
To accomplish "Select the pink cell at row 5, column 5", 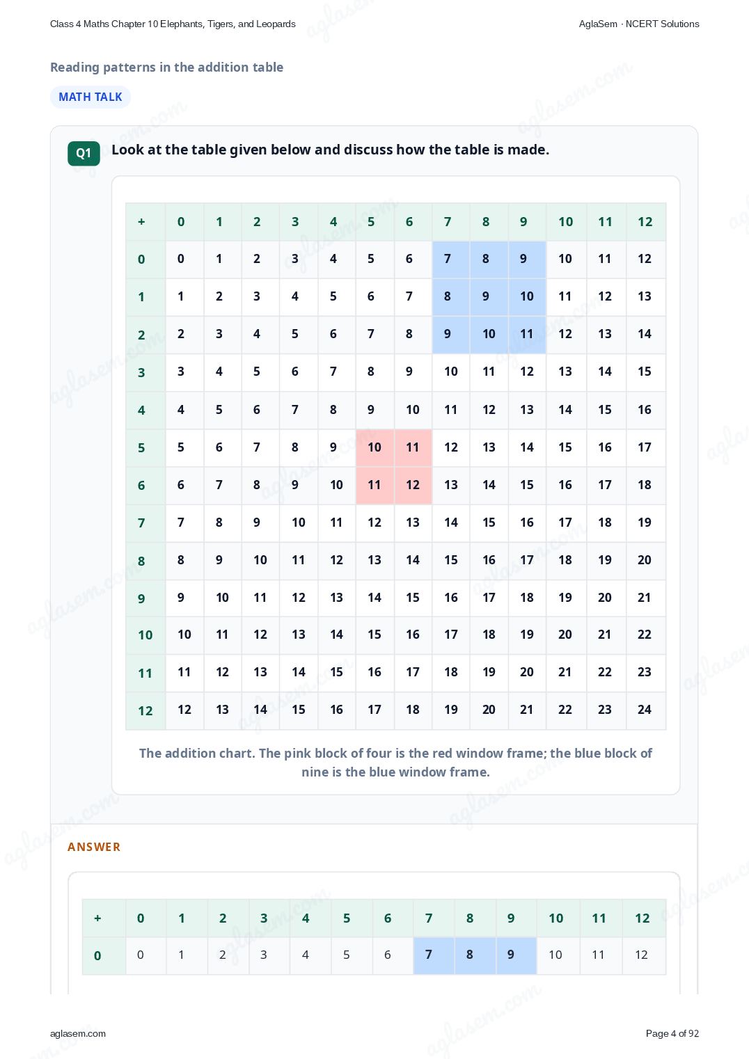I will point(374,447).
